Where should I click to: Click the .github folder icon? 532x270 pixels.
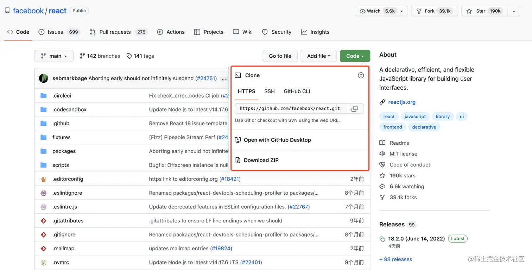pyautogui.click(x=44, y=124)
